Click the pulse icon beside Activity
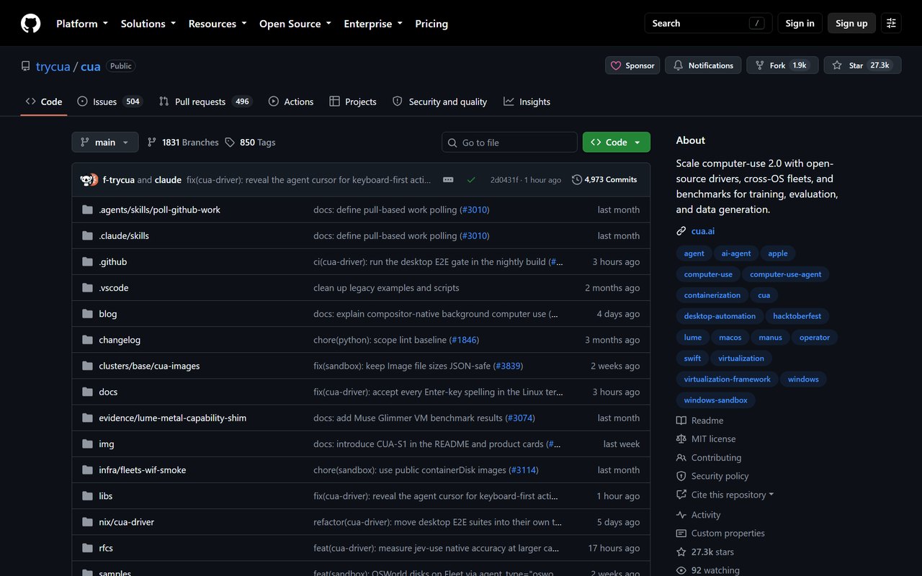922x576 pixels. [681, 515]
